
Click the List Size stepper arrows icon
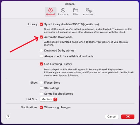pyautogui.click(x=55, y=99)
